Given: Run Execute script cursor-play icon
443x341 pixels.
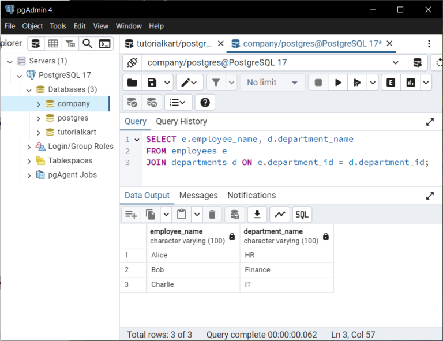Looking at the screenshot, I should [357, 83].
